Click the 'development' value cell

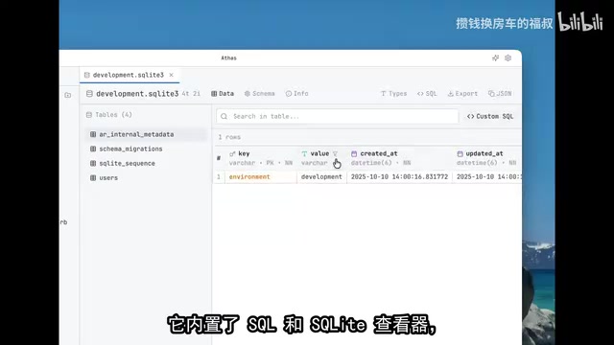coord(321,176)
